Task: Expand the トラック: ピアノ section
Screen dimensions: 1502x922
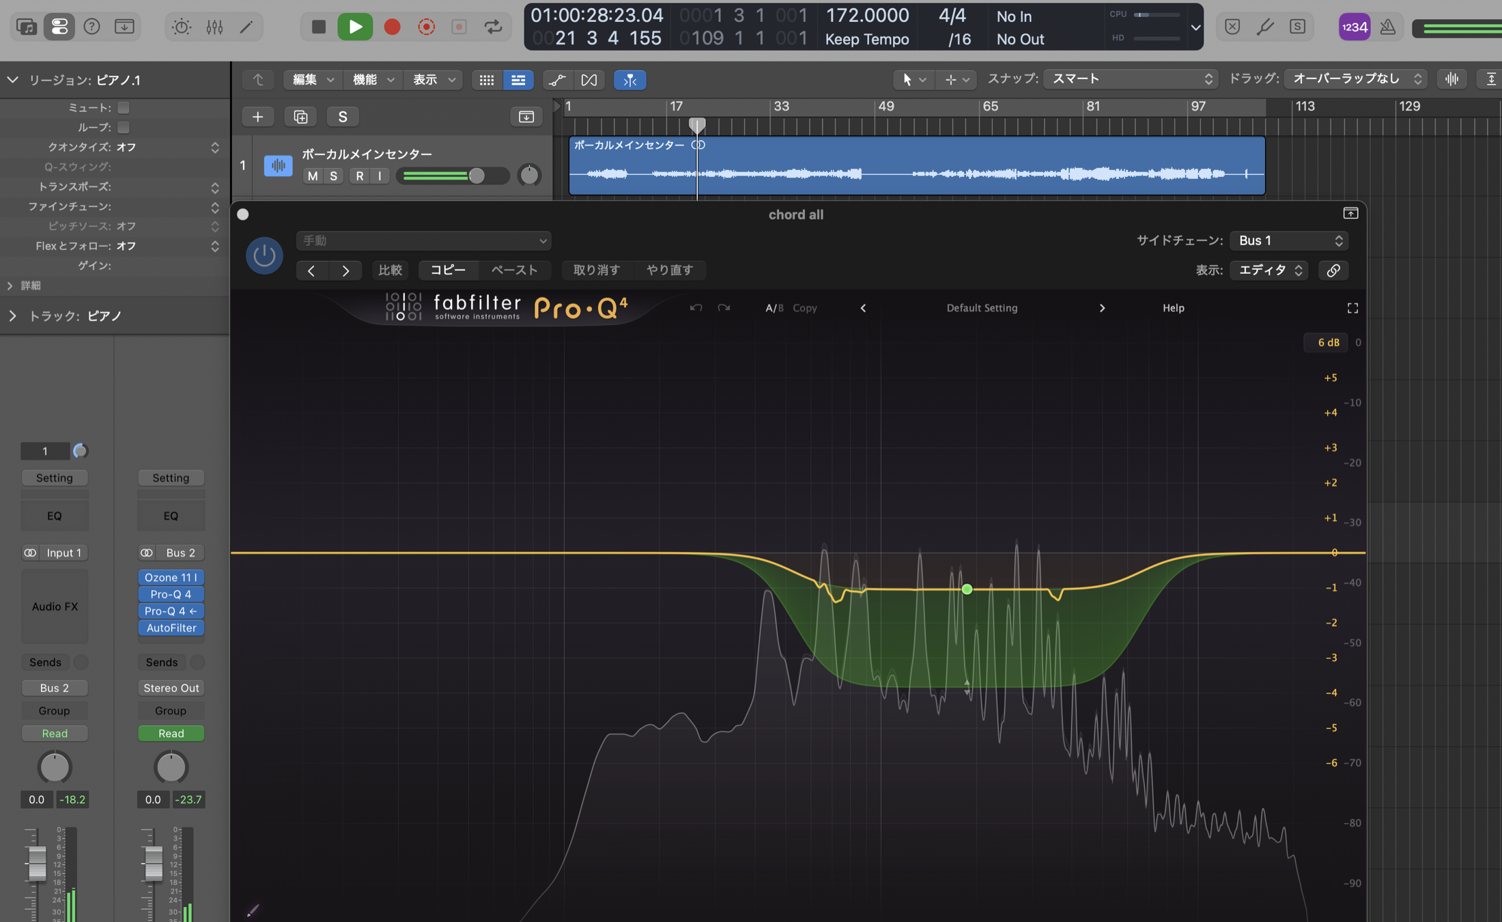Action: click(12, 316)
